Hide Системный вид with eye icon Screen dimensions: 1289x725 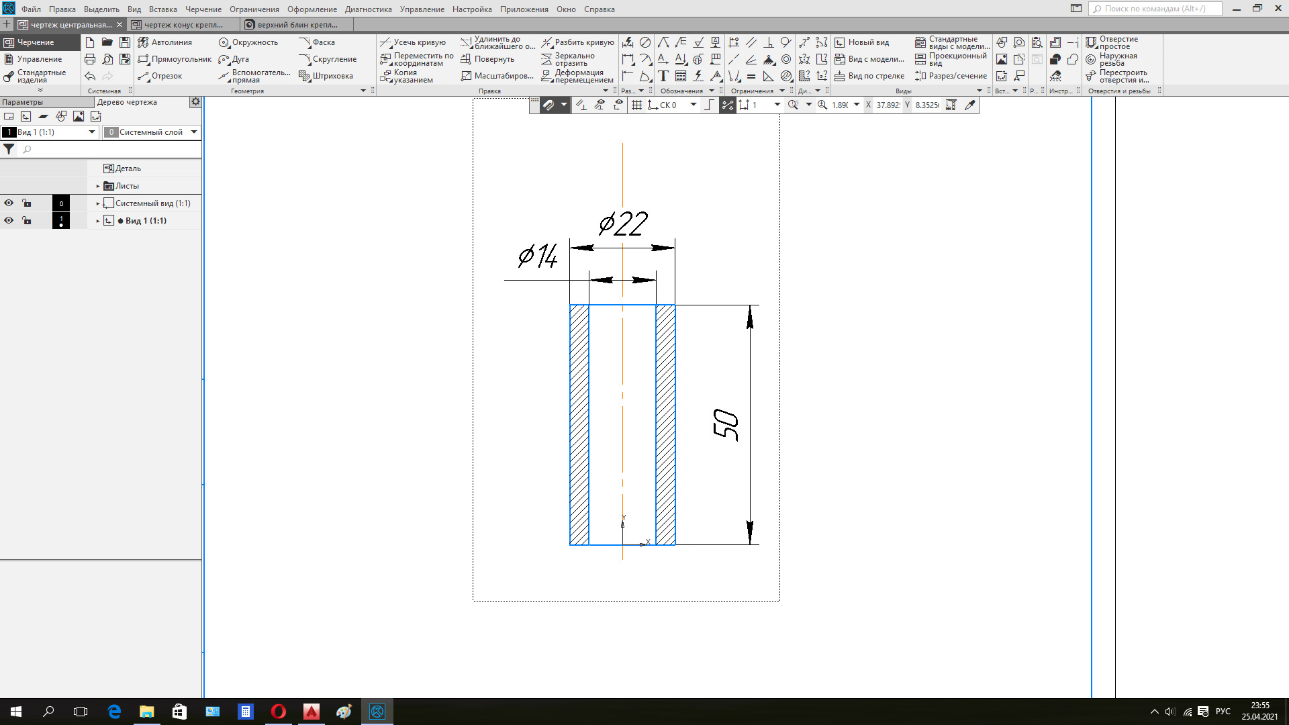[x=9, y=203]
